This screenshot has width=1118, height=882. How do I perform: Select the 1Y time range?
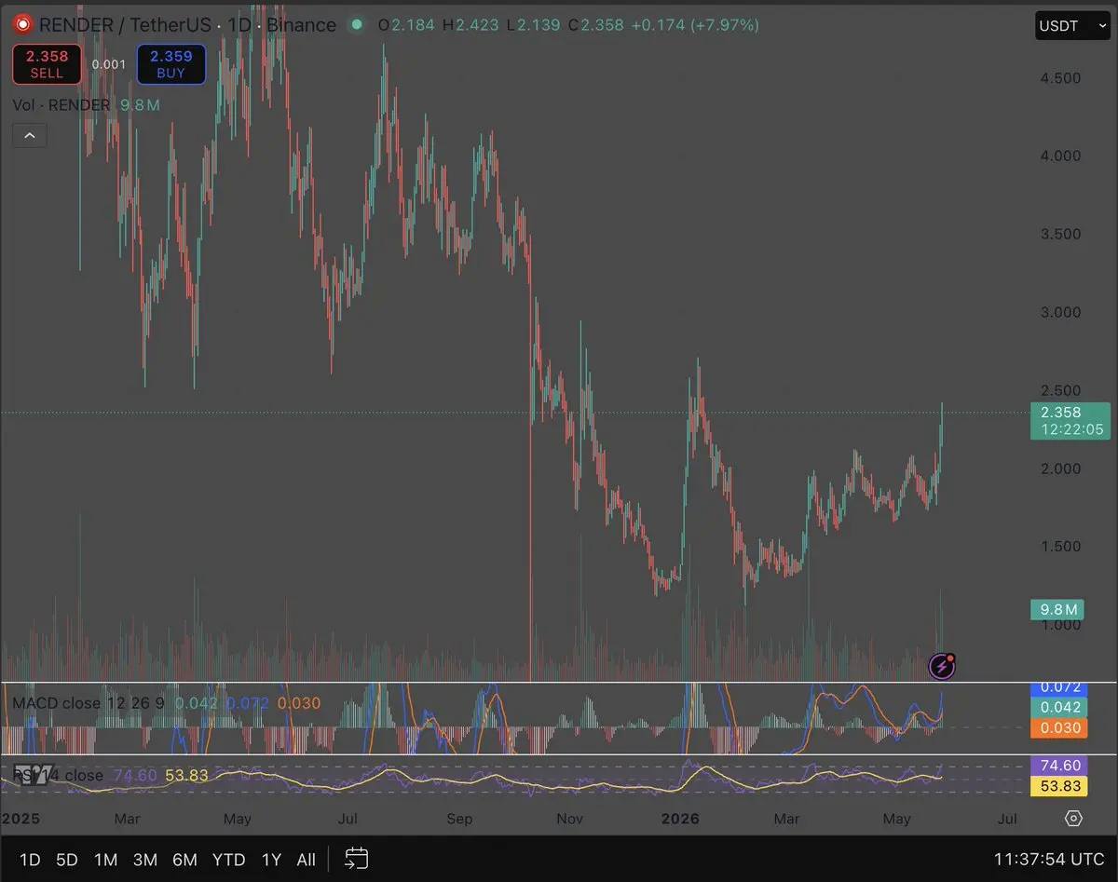(271, 860)
